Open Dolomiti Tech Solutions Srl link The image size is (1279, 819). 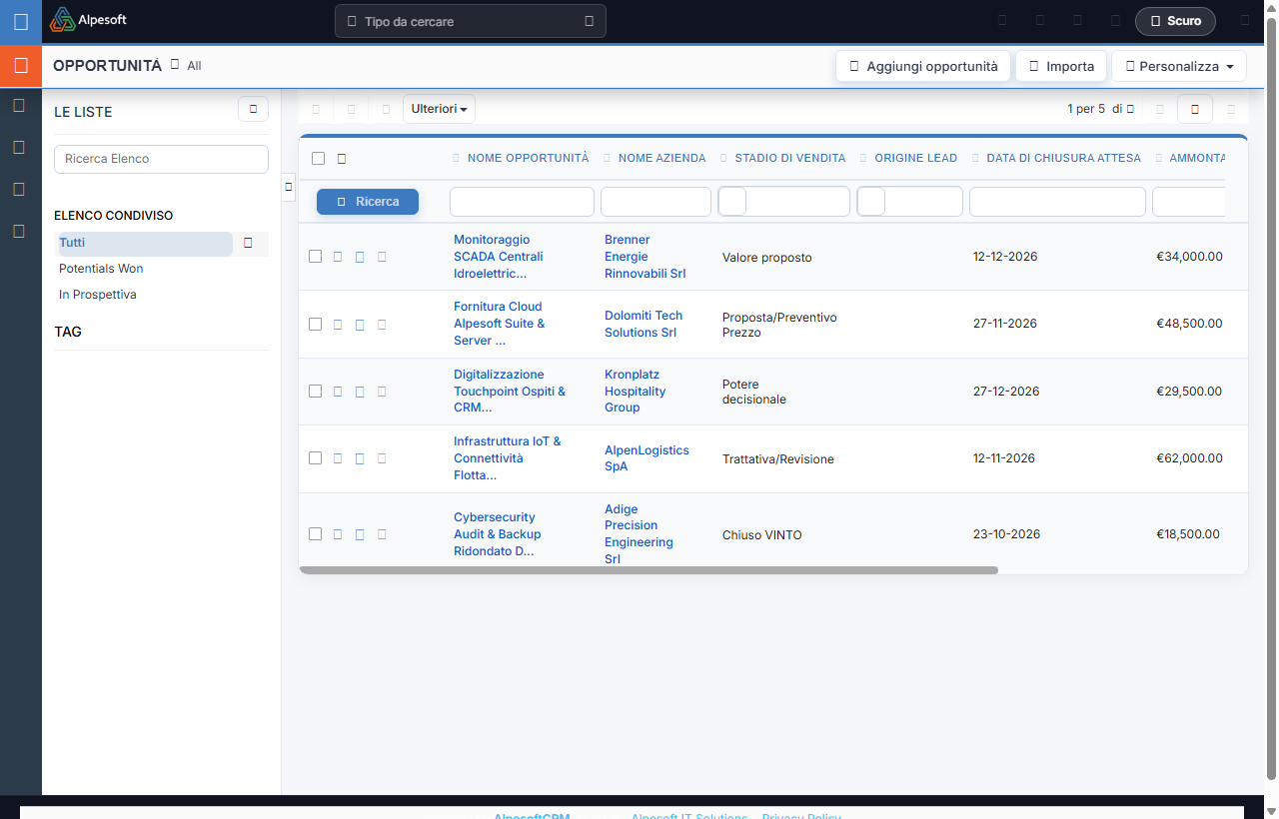point(643,324)
